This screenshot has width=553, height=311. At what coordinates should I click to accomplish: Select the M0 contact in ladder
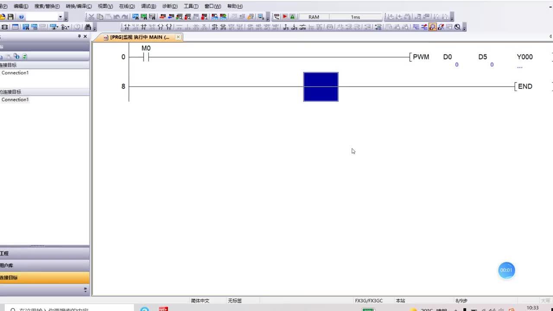point(146,57)
